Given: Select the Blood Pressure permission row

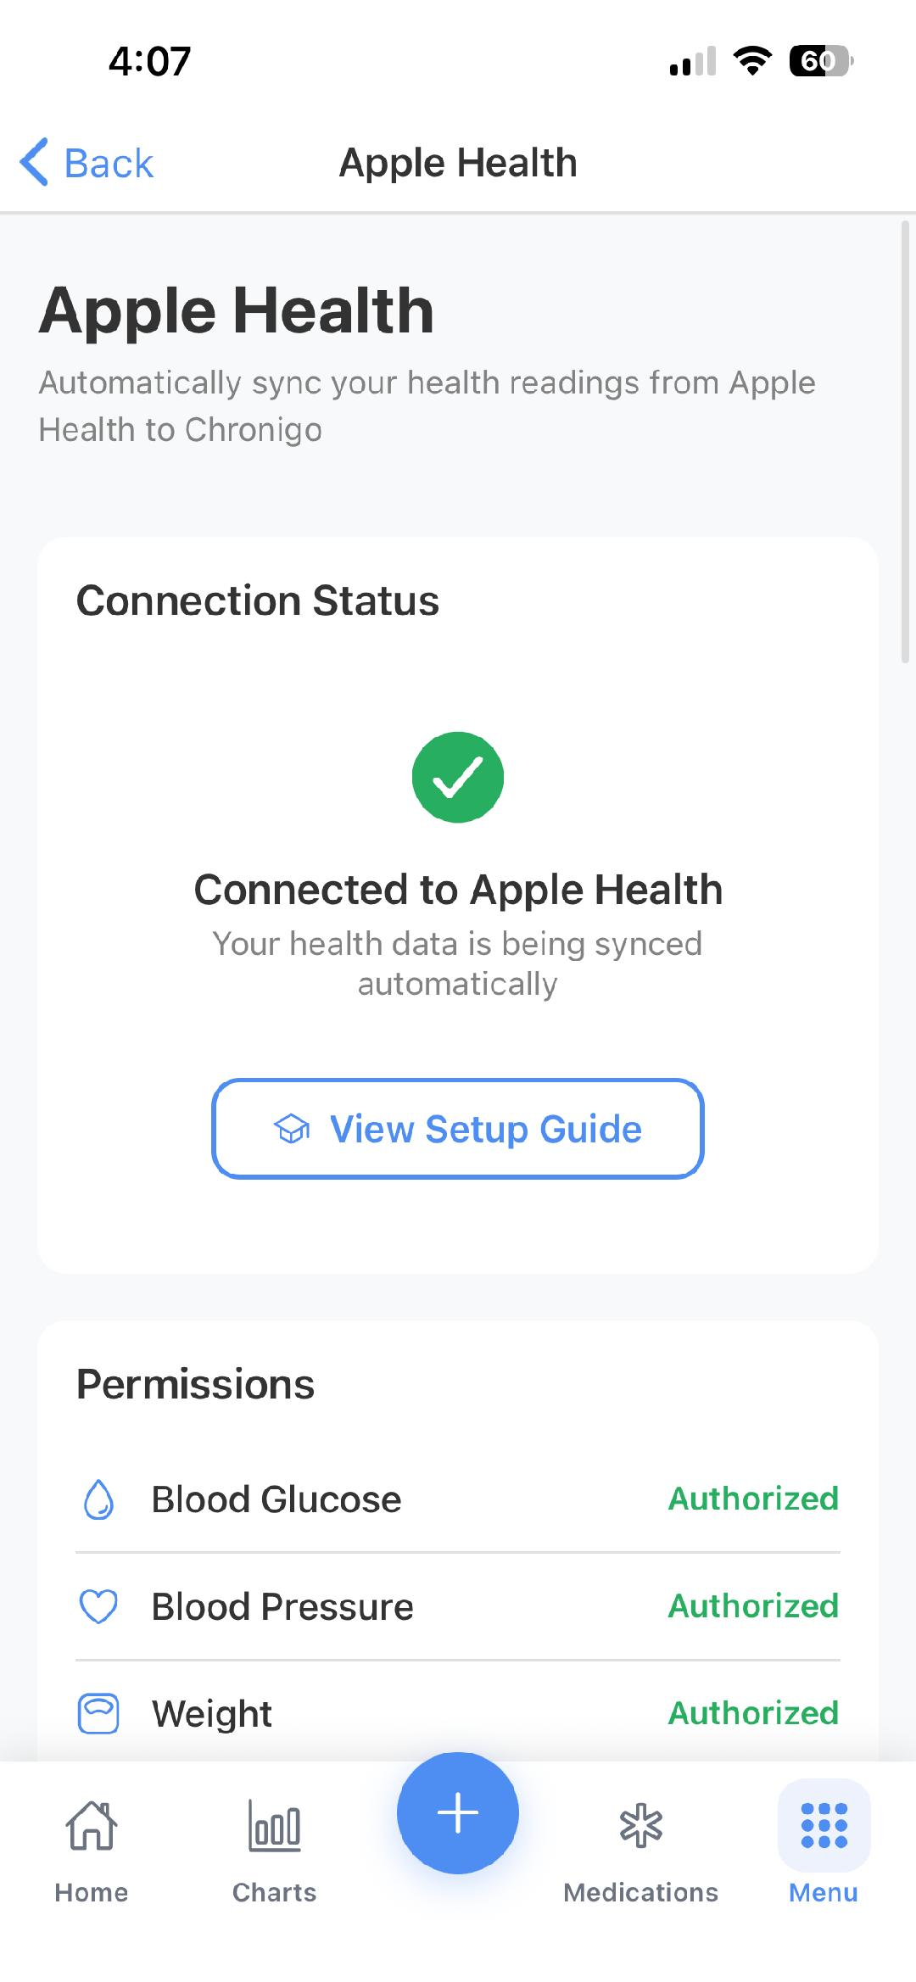Looking at the screenshot, I should click(458, 1606).
